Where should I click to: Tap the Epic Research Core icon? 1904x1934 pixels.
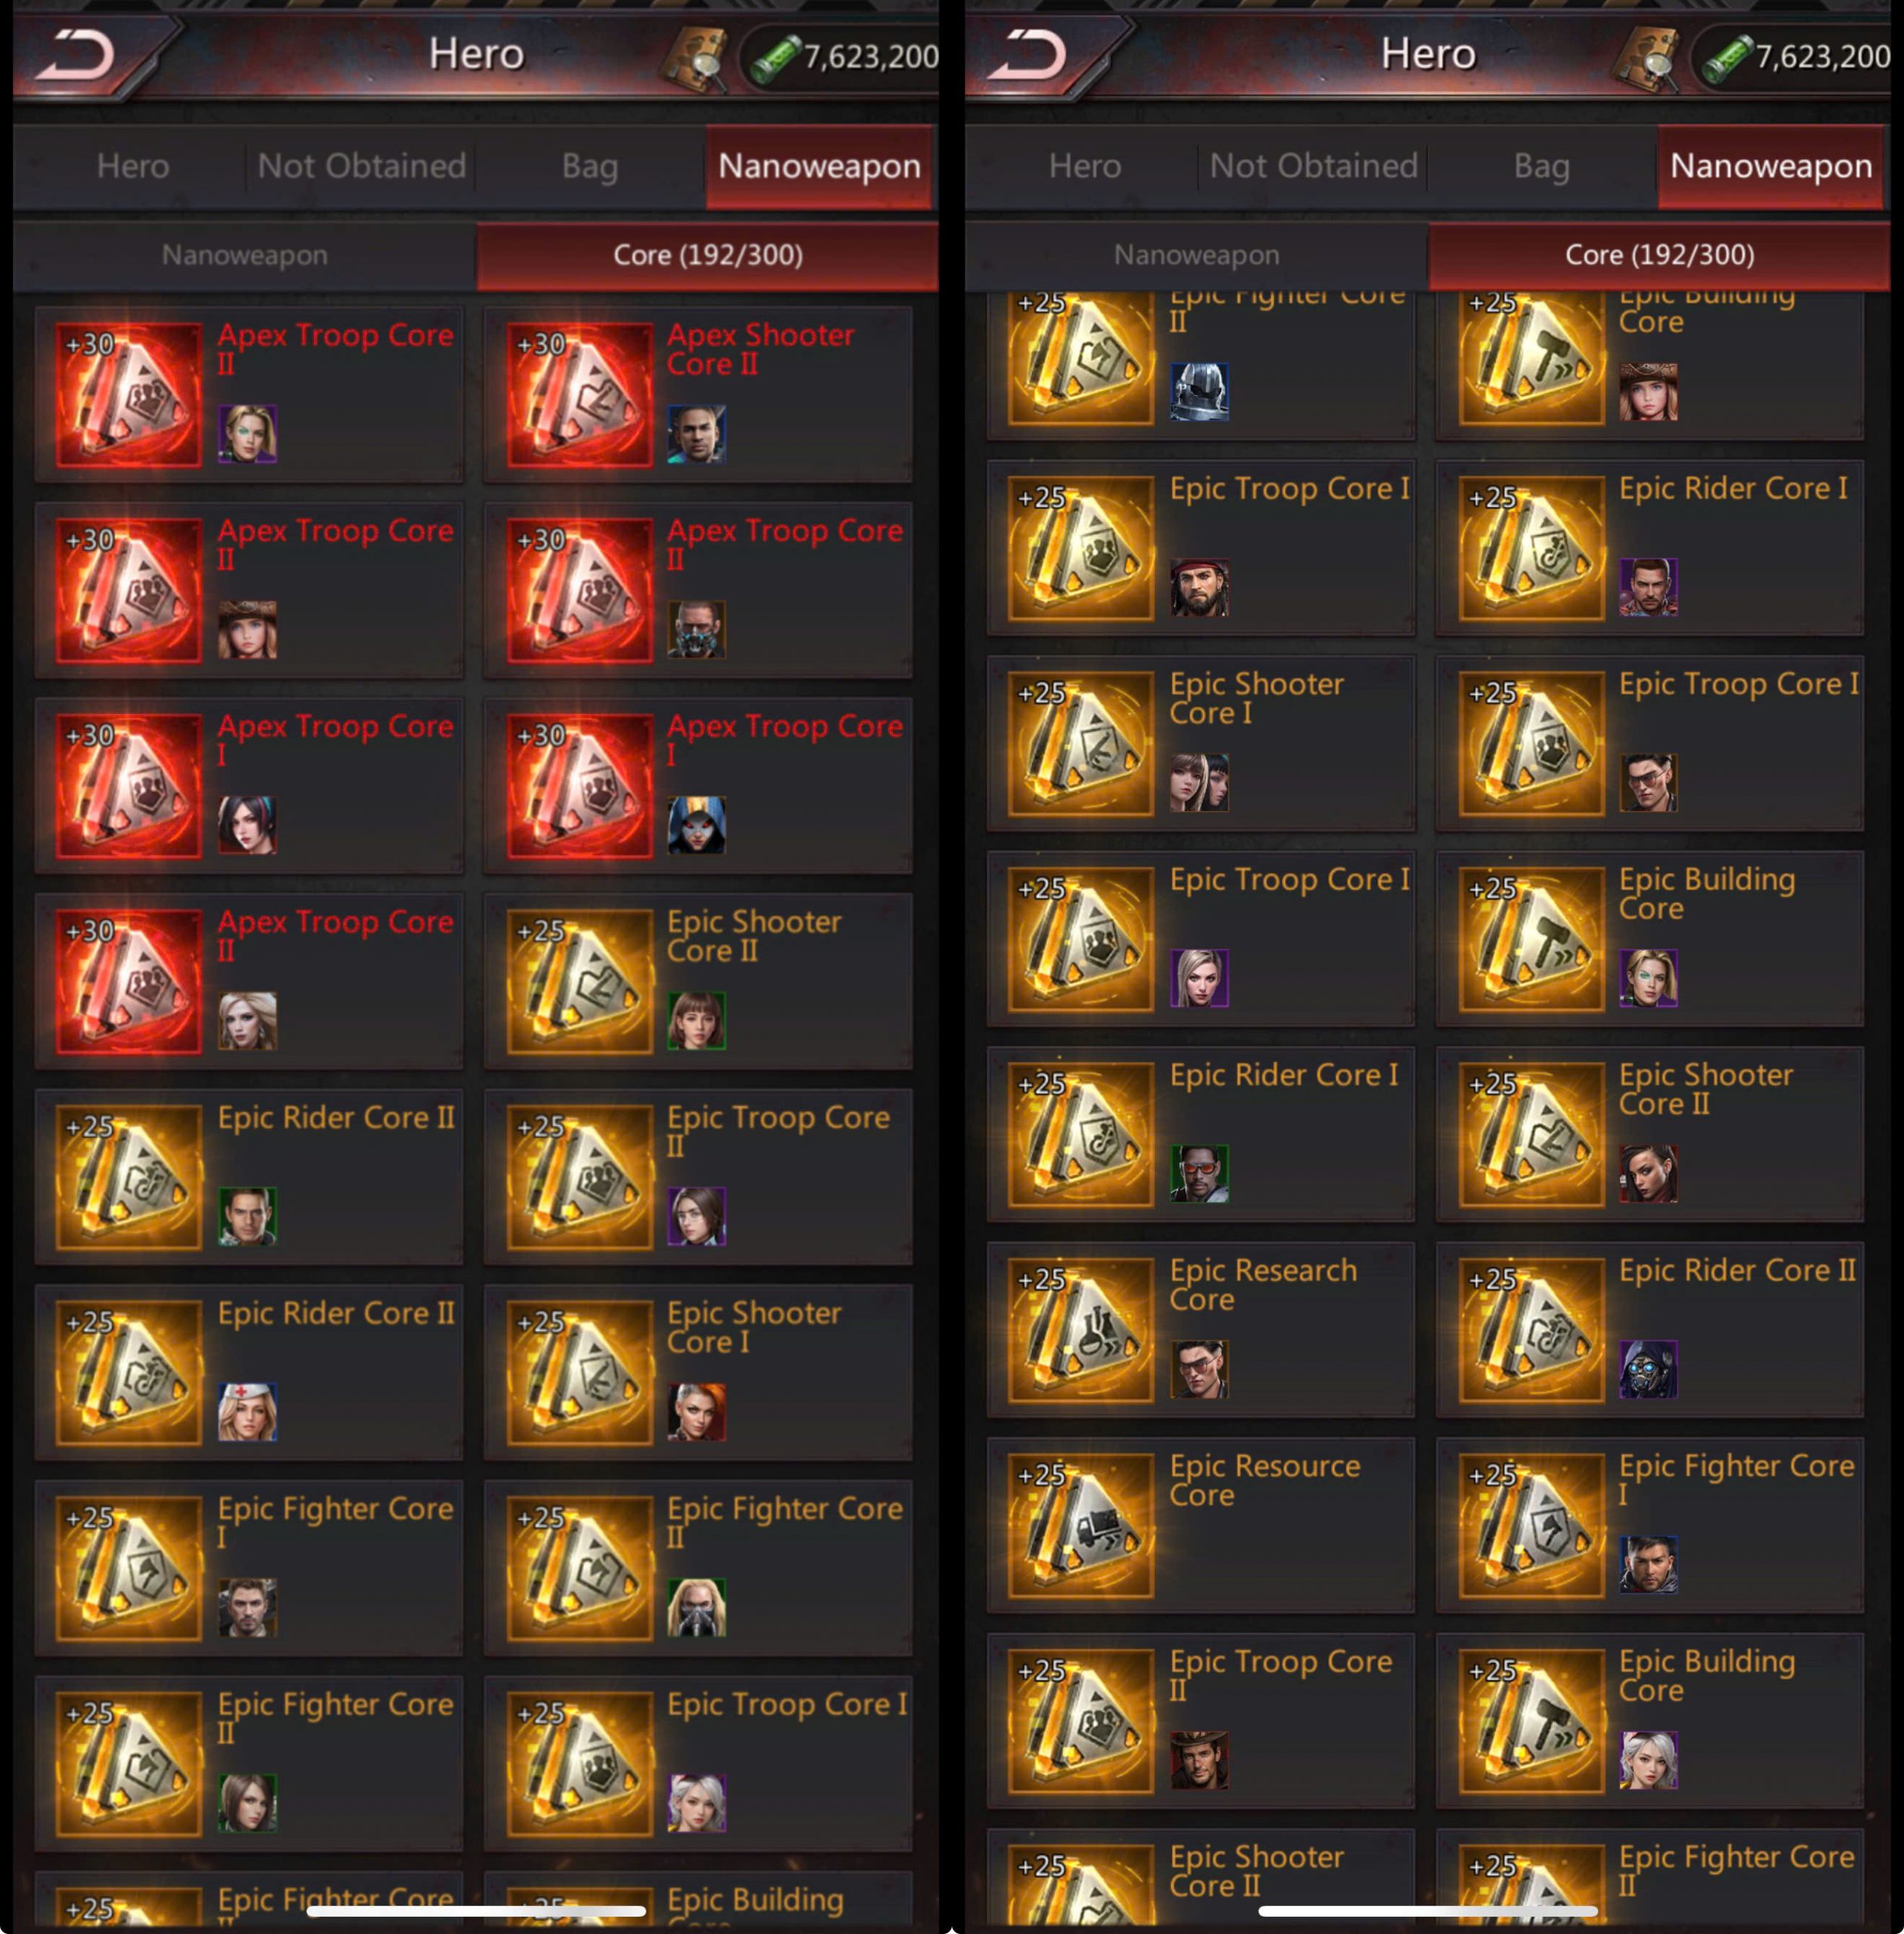[1081, 1330]
